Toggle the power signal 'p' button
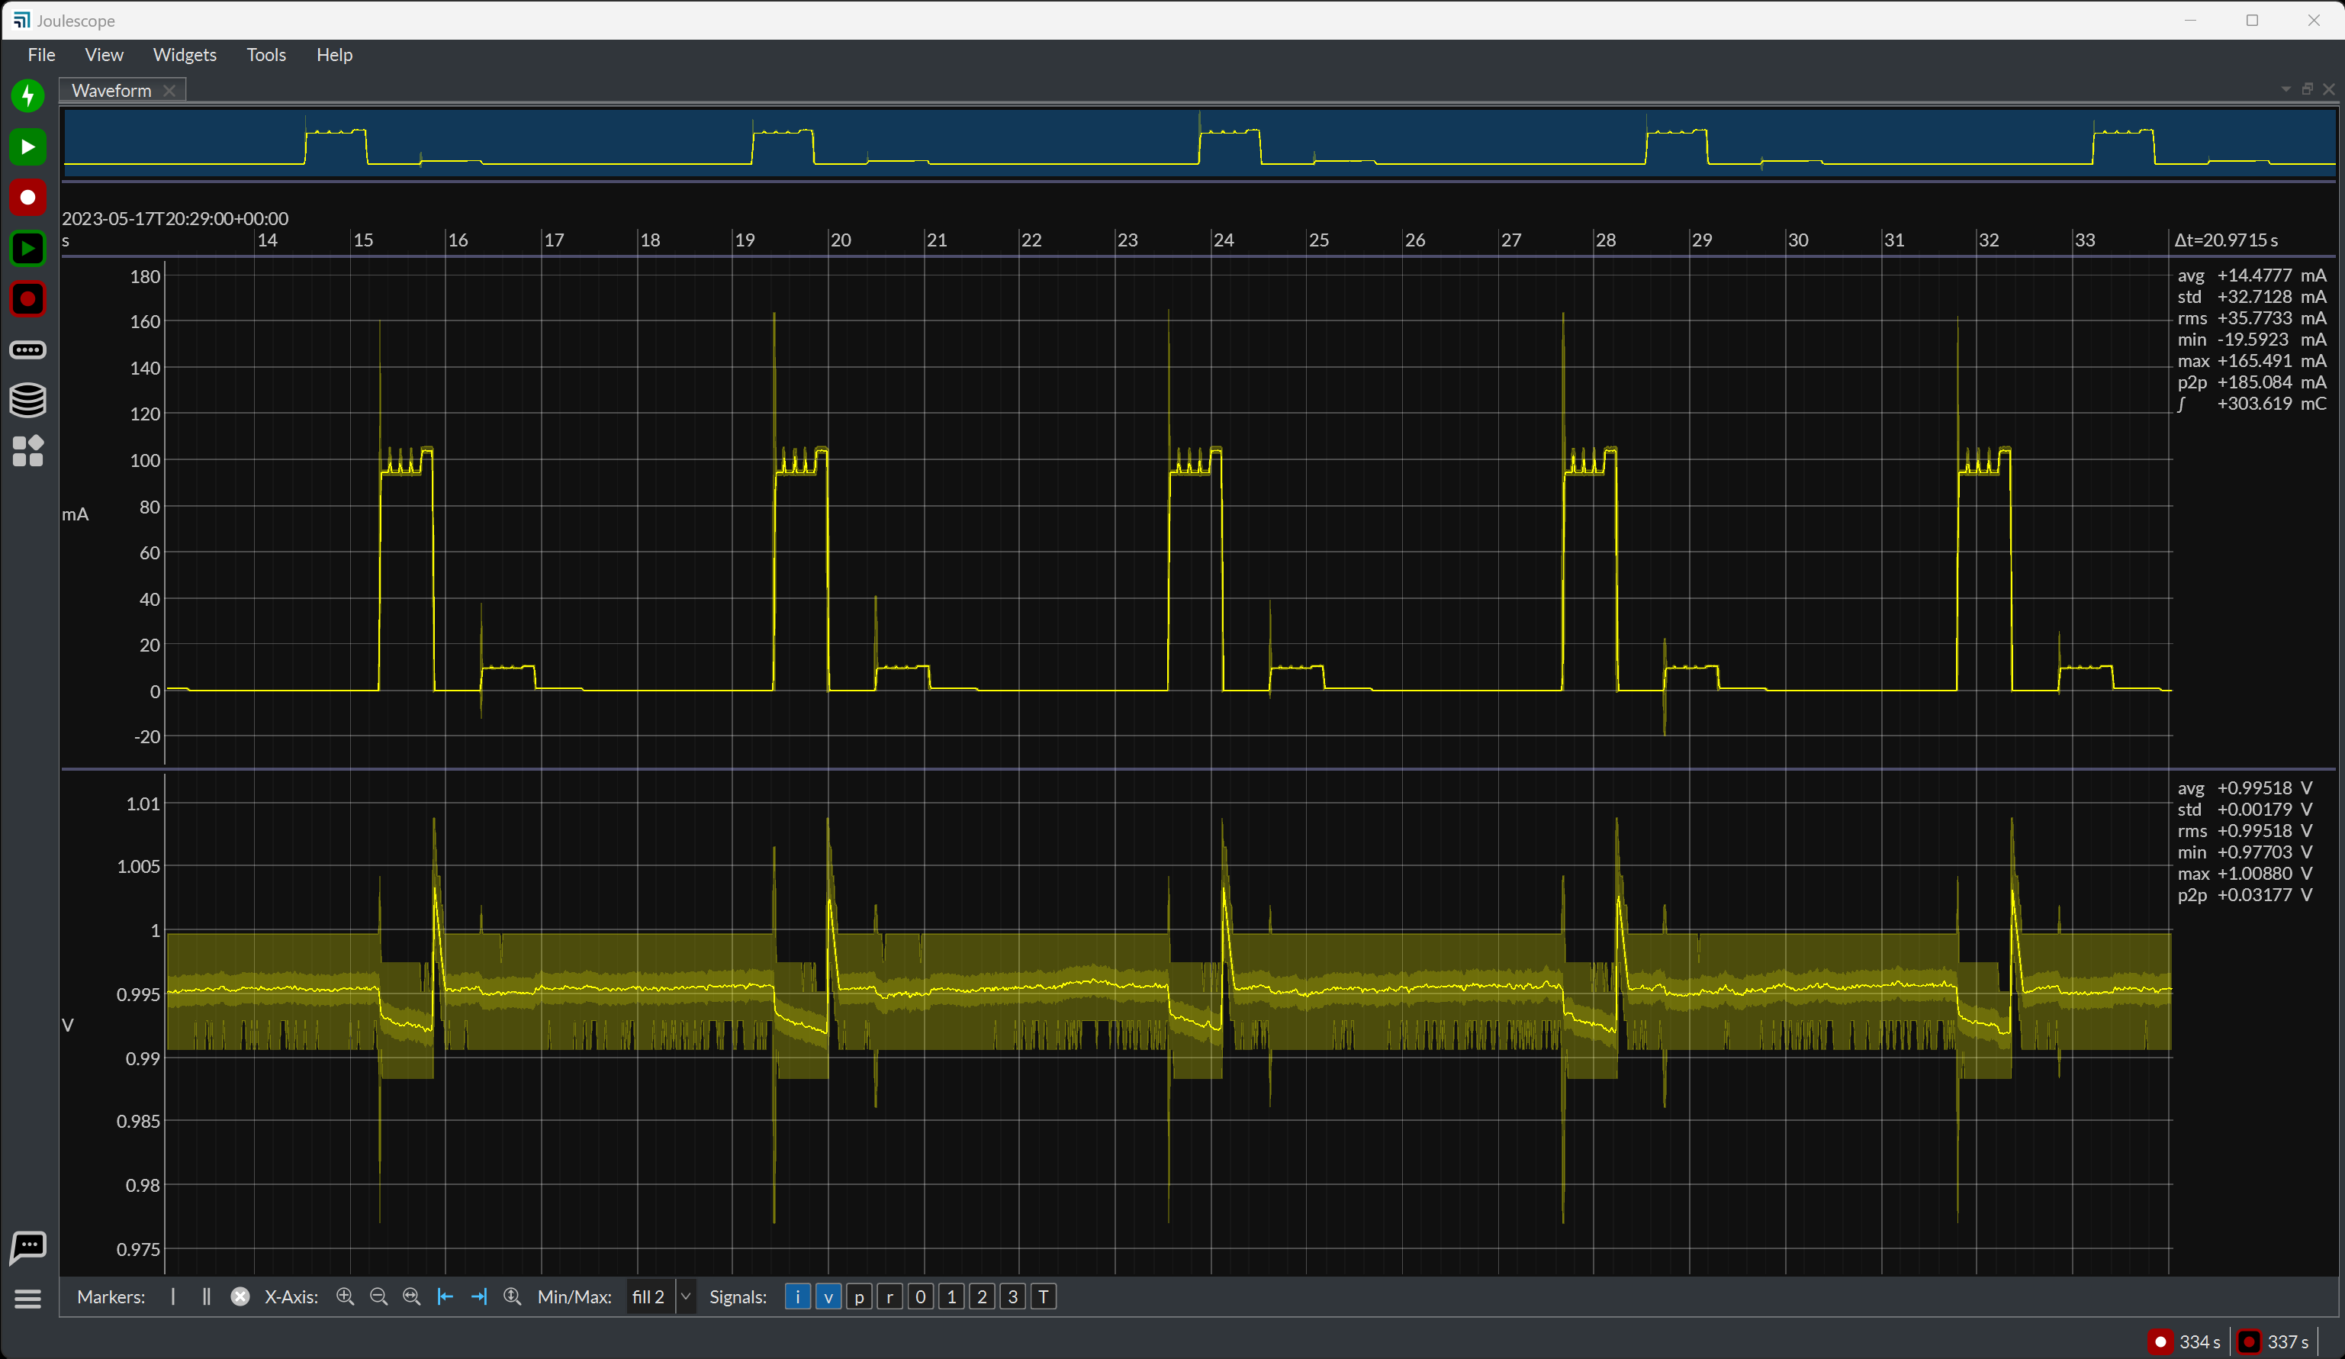 859,1296
